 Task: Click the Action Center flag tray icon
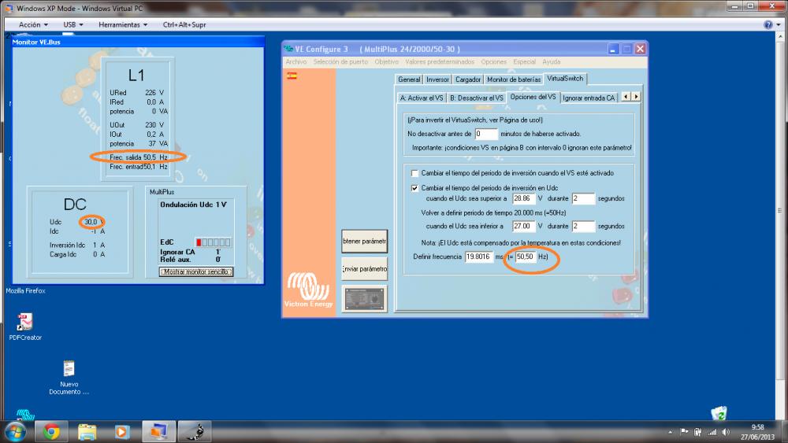(x=685, y=432)
